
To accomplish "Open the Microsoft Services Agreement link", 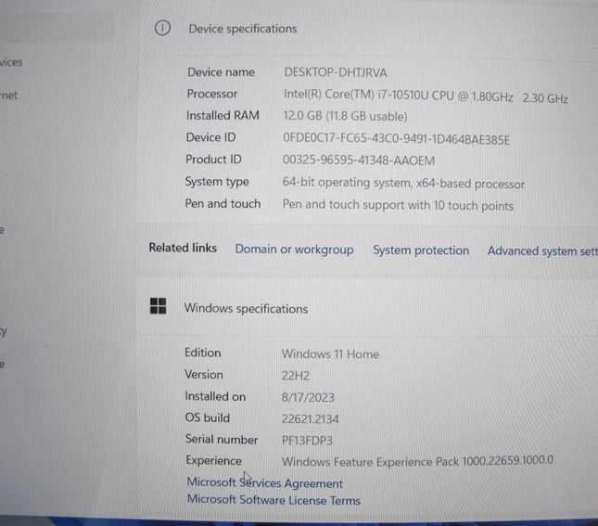I will coord(264,483).
